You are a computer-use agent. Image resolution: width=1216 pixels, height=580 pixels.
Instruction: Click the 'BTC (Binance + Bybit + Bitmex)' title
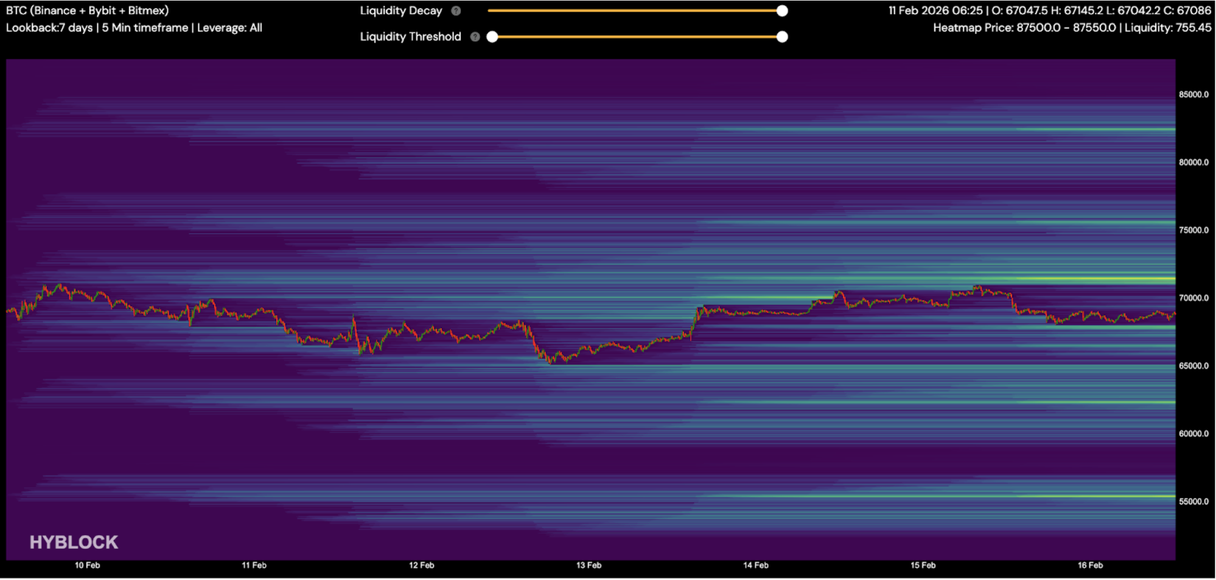point(87,10)
